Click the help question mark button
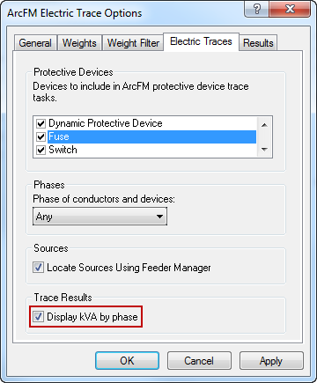Image resolution: width=317 pixels, height=383 pixels. coord(257,10)
